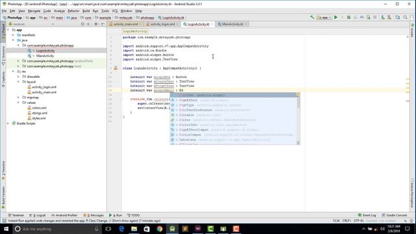Viewport: 416px width, 234px height.
Task: Open the app run configuration dropdown
Action: click(x=324, y=18)
